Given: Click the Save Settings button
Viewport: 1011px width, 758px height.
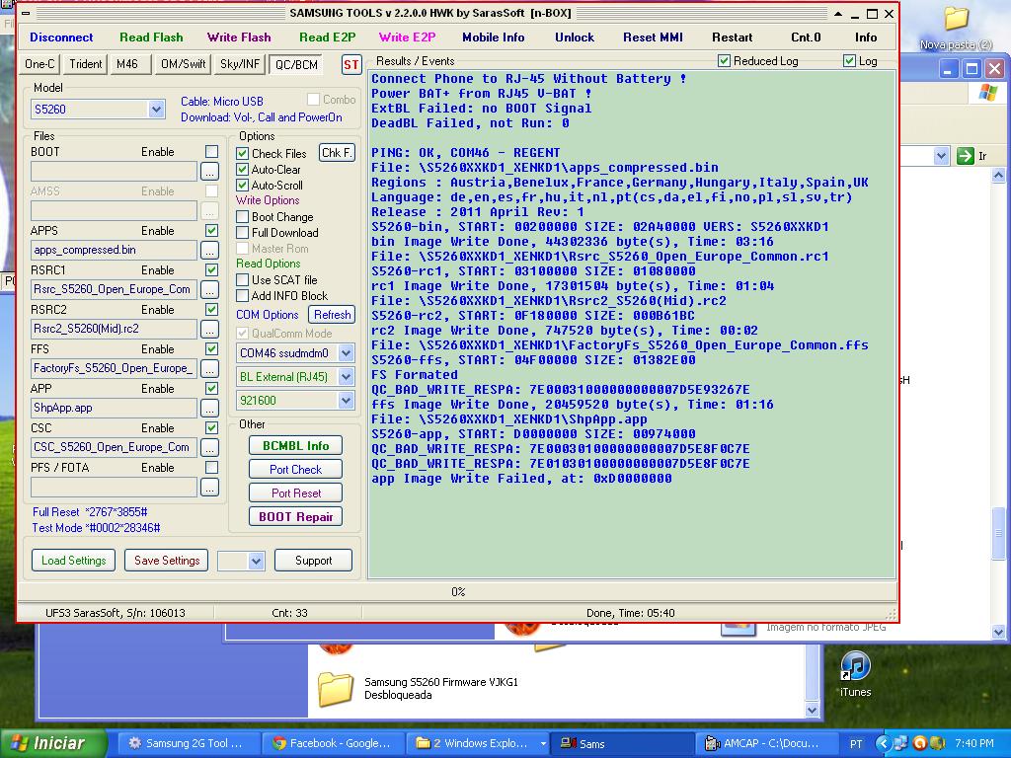Looking at the screenshot, I should [x=167, y=561].
